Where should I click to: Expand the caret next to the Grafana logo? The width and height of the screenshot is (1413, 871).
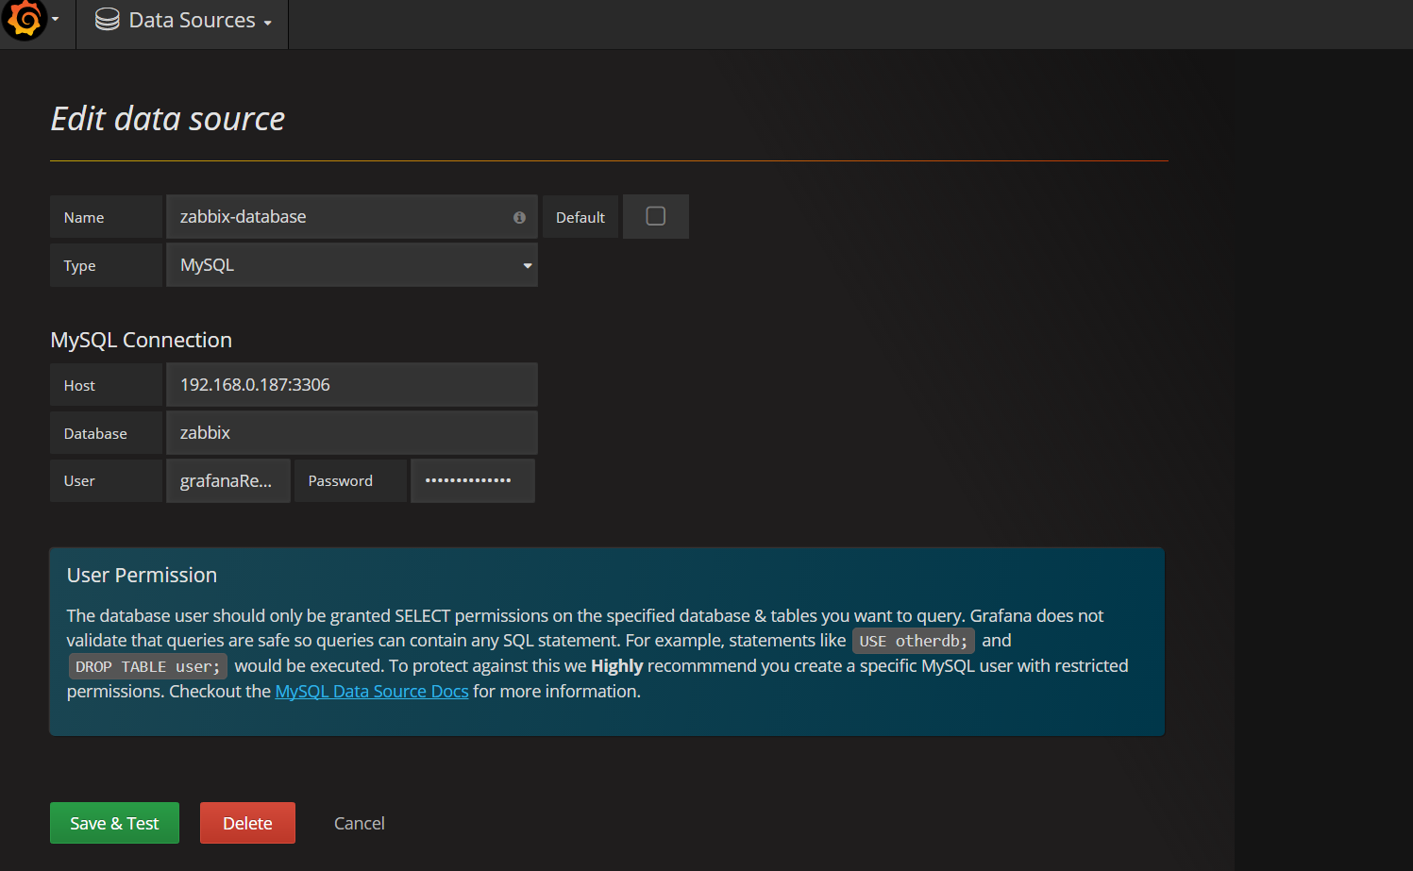pyautogui.click(x=55, y=21)
